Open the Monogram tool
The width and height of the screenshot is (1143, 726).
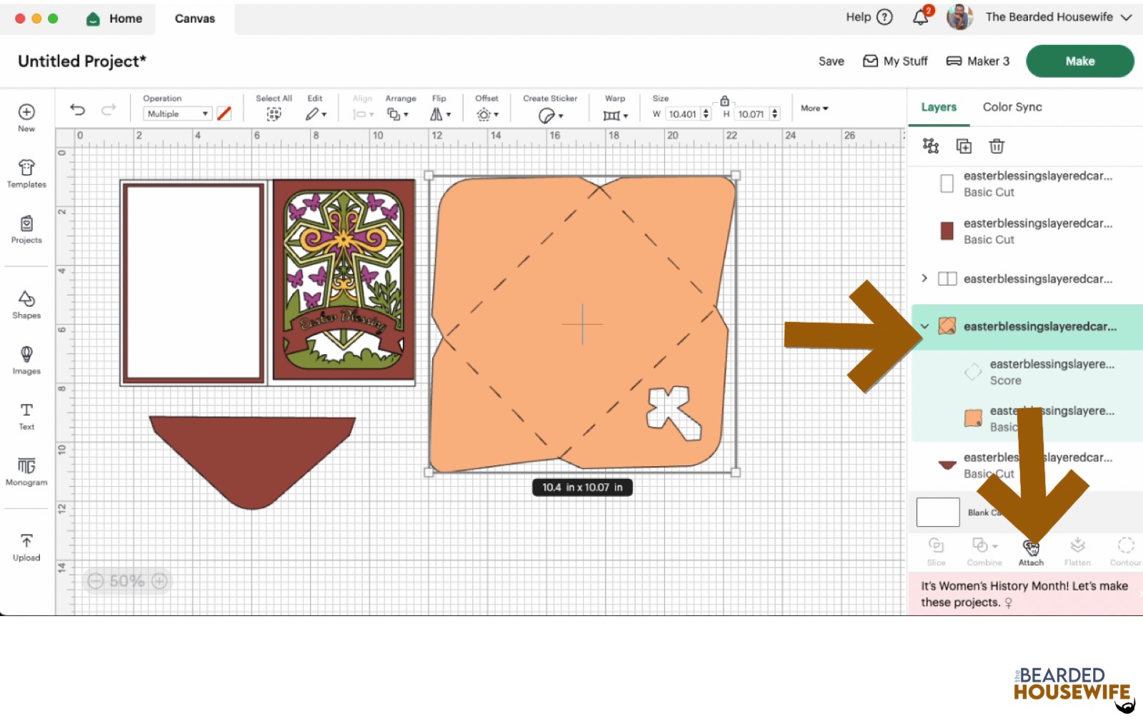(x=26, y=471)
